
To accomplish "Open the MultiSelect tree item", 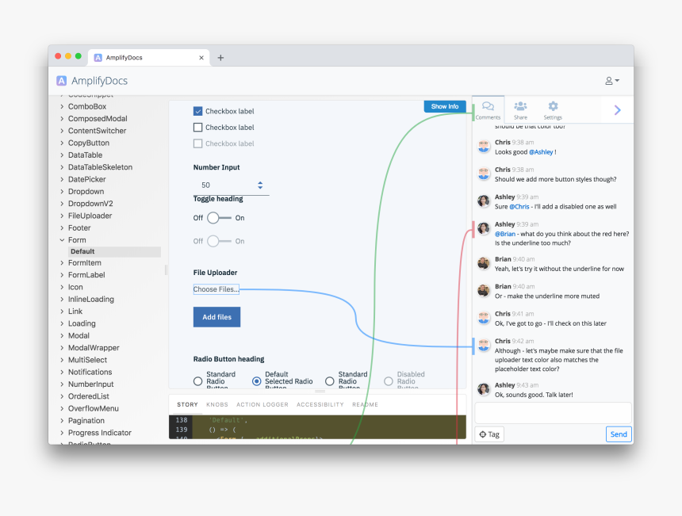I will (87, 360).
